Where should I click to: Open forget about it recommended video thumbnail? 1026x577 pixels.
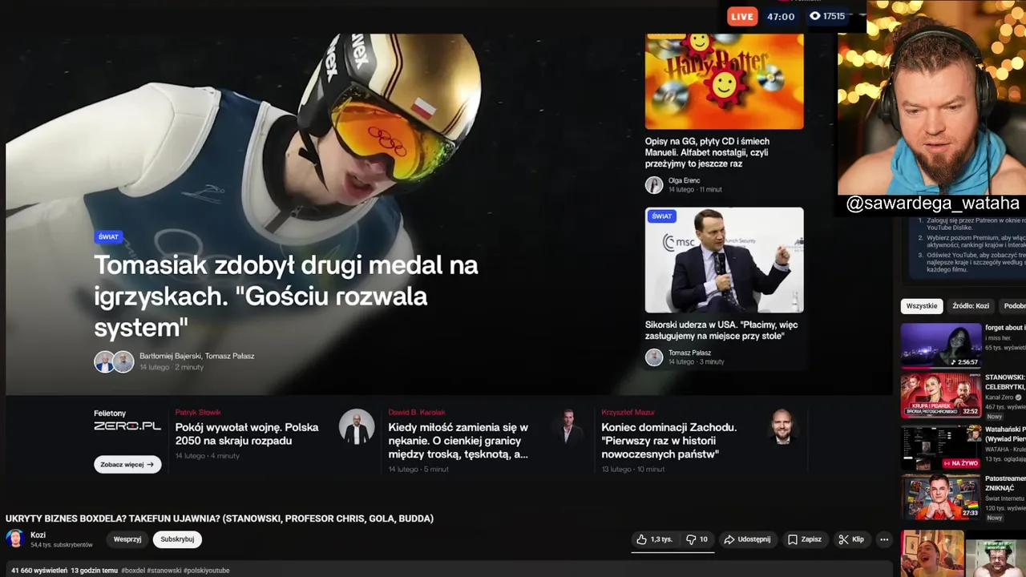(941, 345)
